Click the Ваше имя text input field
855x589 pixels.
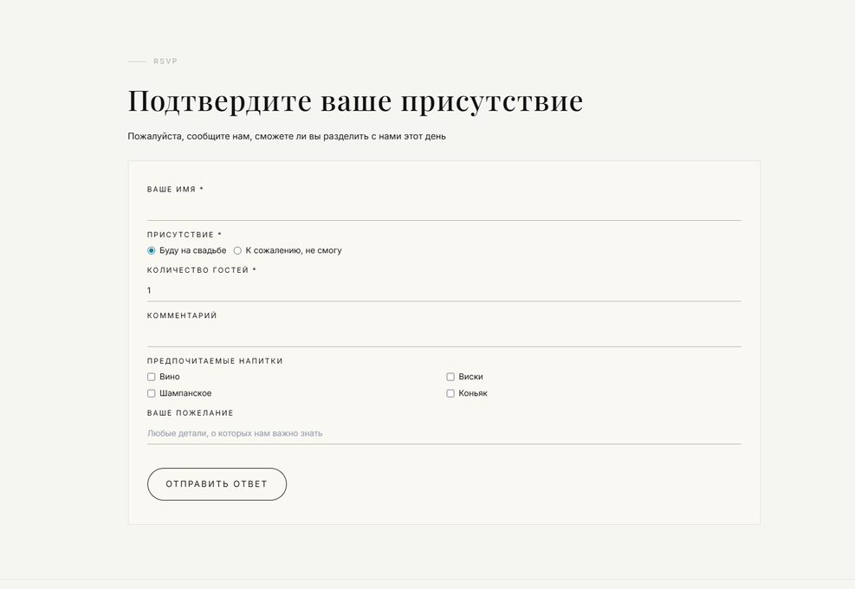tap(444, 209)
